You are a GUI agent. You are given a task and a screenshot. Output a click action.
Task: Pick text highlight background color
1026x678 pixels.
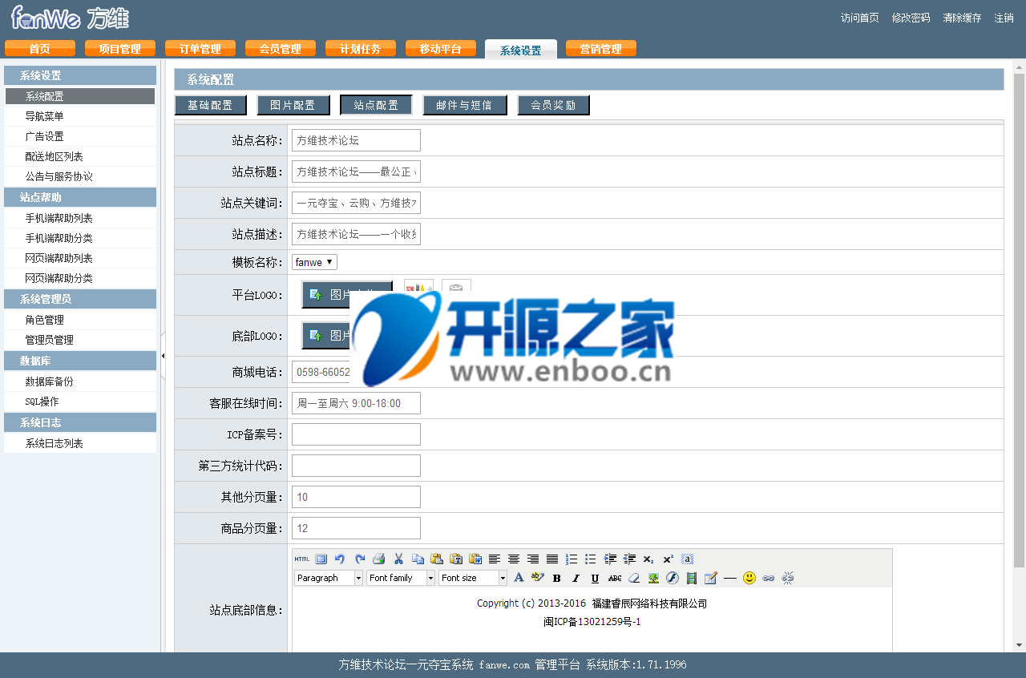(537, 578)
